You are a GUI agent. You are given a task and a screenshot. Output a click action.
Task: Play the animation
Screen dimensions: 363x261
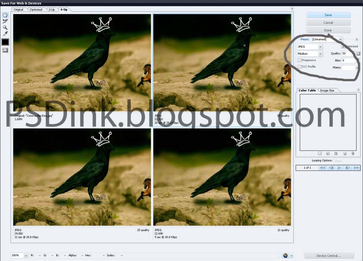tap(339, 168)
